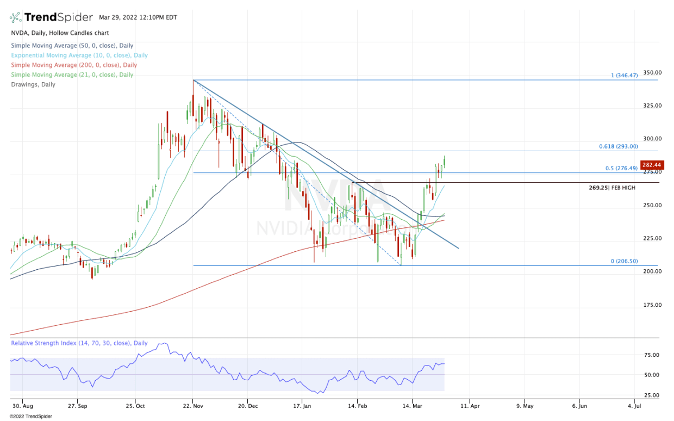Click the Simple Moving Average (200) legend entry

tap(73, 65)
